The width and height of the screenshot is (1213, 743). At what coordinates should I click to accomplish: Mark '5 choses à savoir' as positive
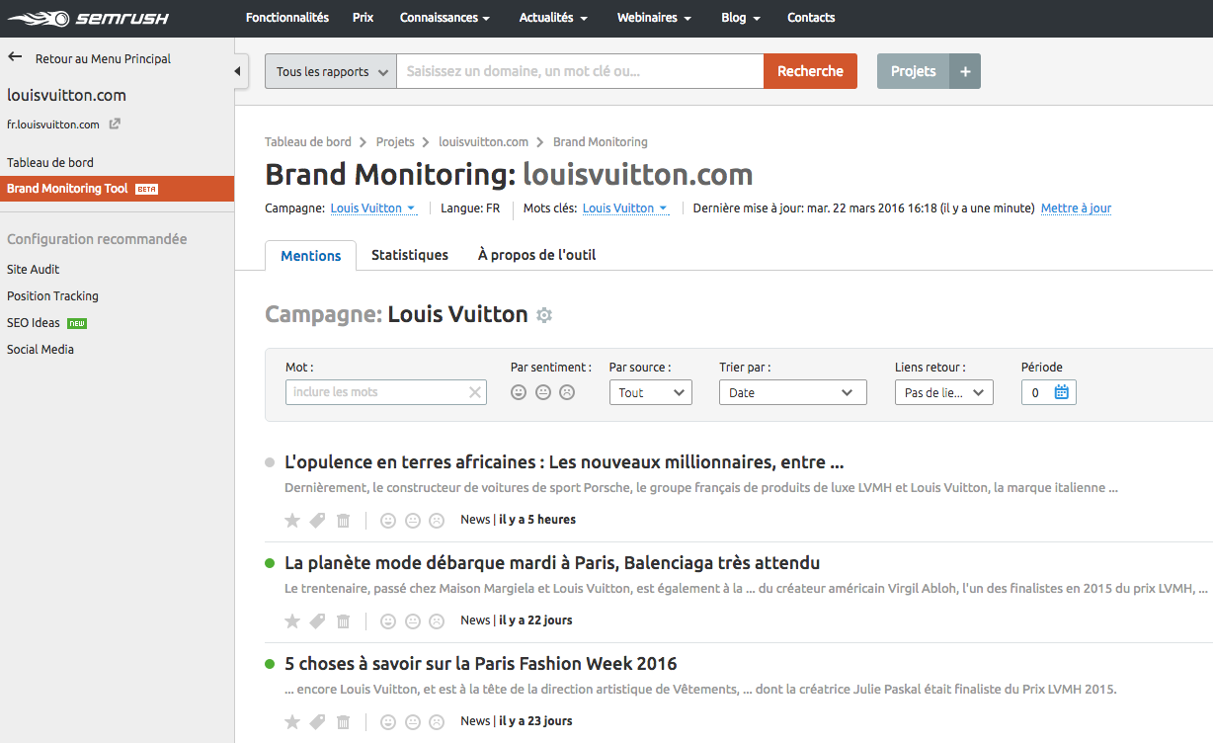[x=388, y=721]
